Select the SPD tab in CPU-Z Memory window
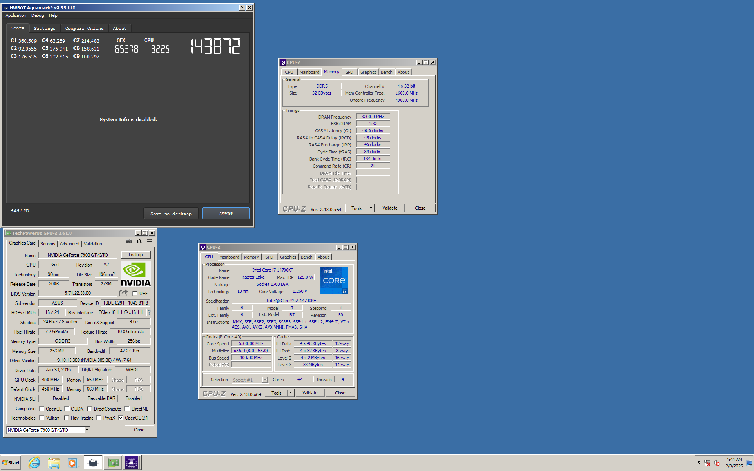The width and height of the screenshot is (754, 471). coord(350,72)
